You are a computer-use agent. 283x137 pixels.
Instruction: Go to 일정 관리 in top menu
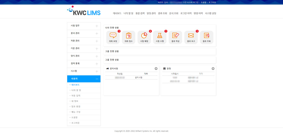(x=151, y=13)
